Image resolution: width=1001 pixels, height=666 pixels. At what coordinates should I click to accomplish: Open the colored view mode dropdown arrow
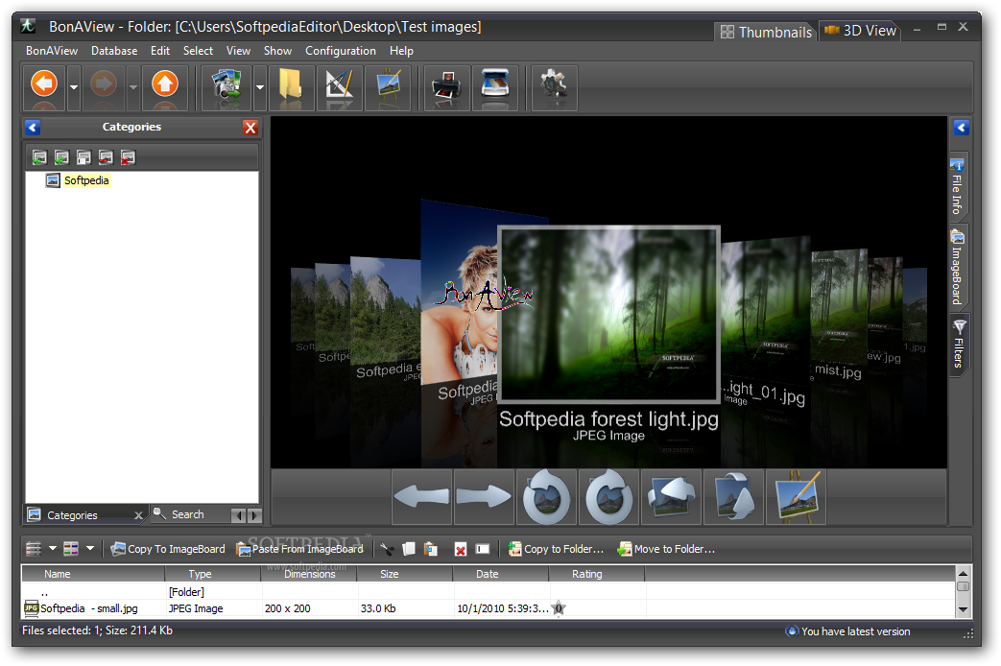tap(90, 549)
